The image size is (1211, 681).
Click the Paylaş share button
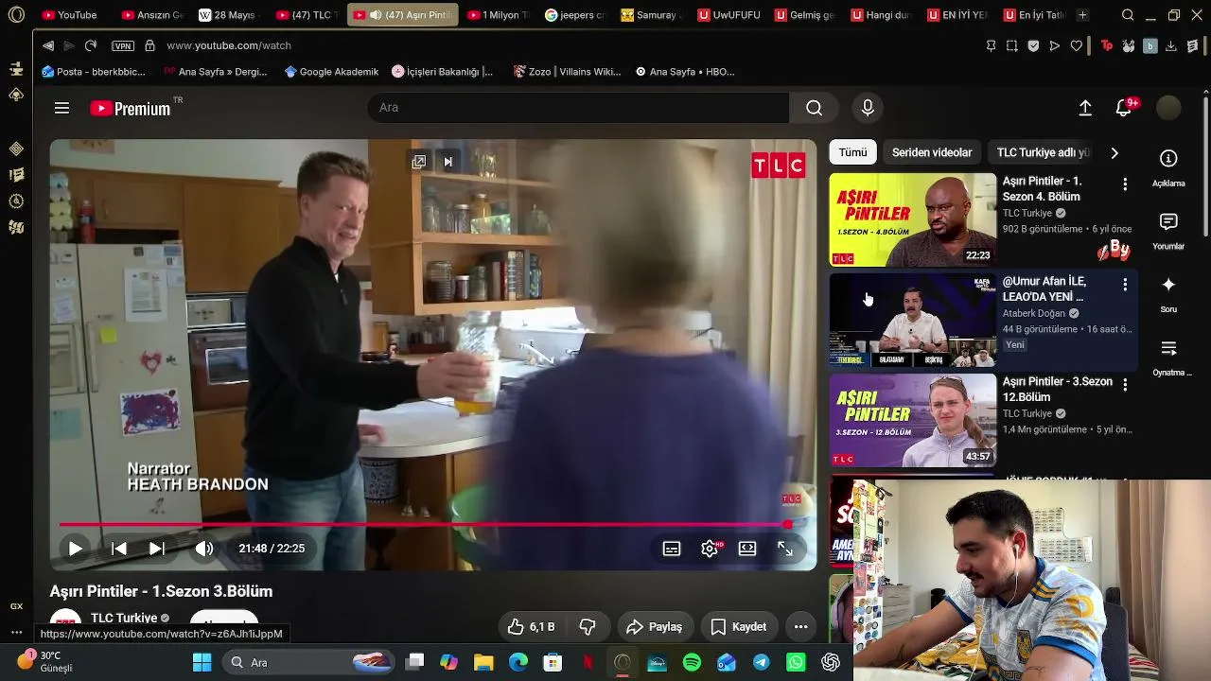pos(656,627)
